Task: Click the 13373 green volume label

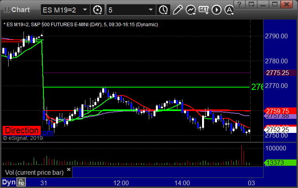Action: [x=280, y=163]
